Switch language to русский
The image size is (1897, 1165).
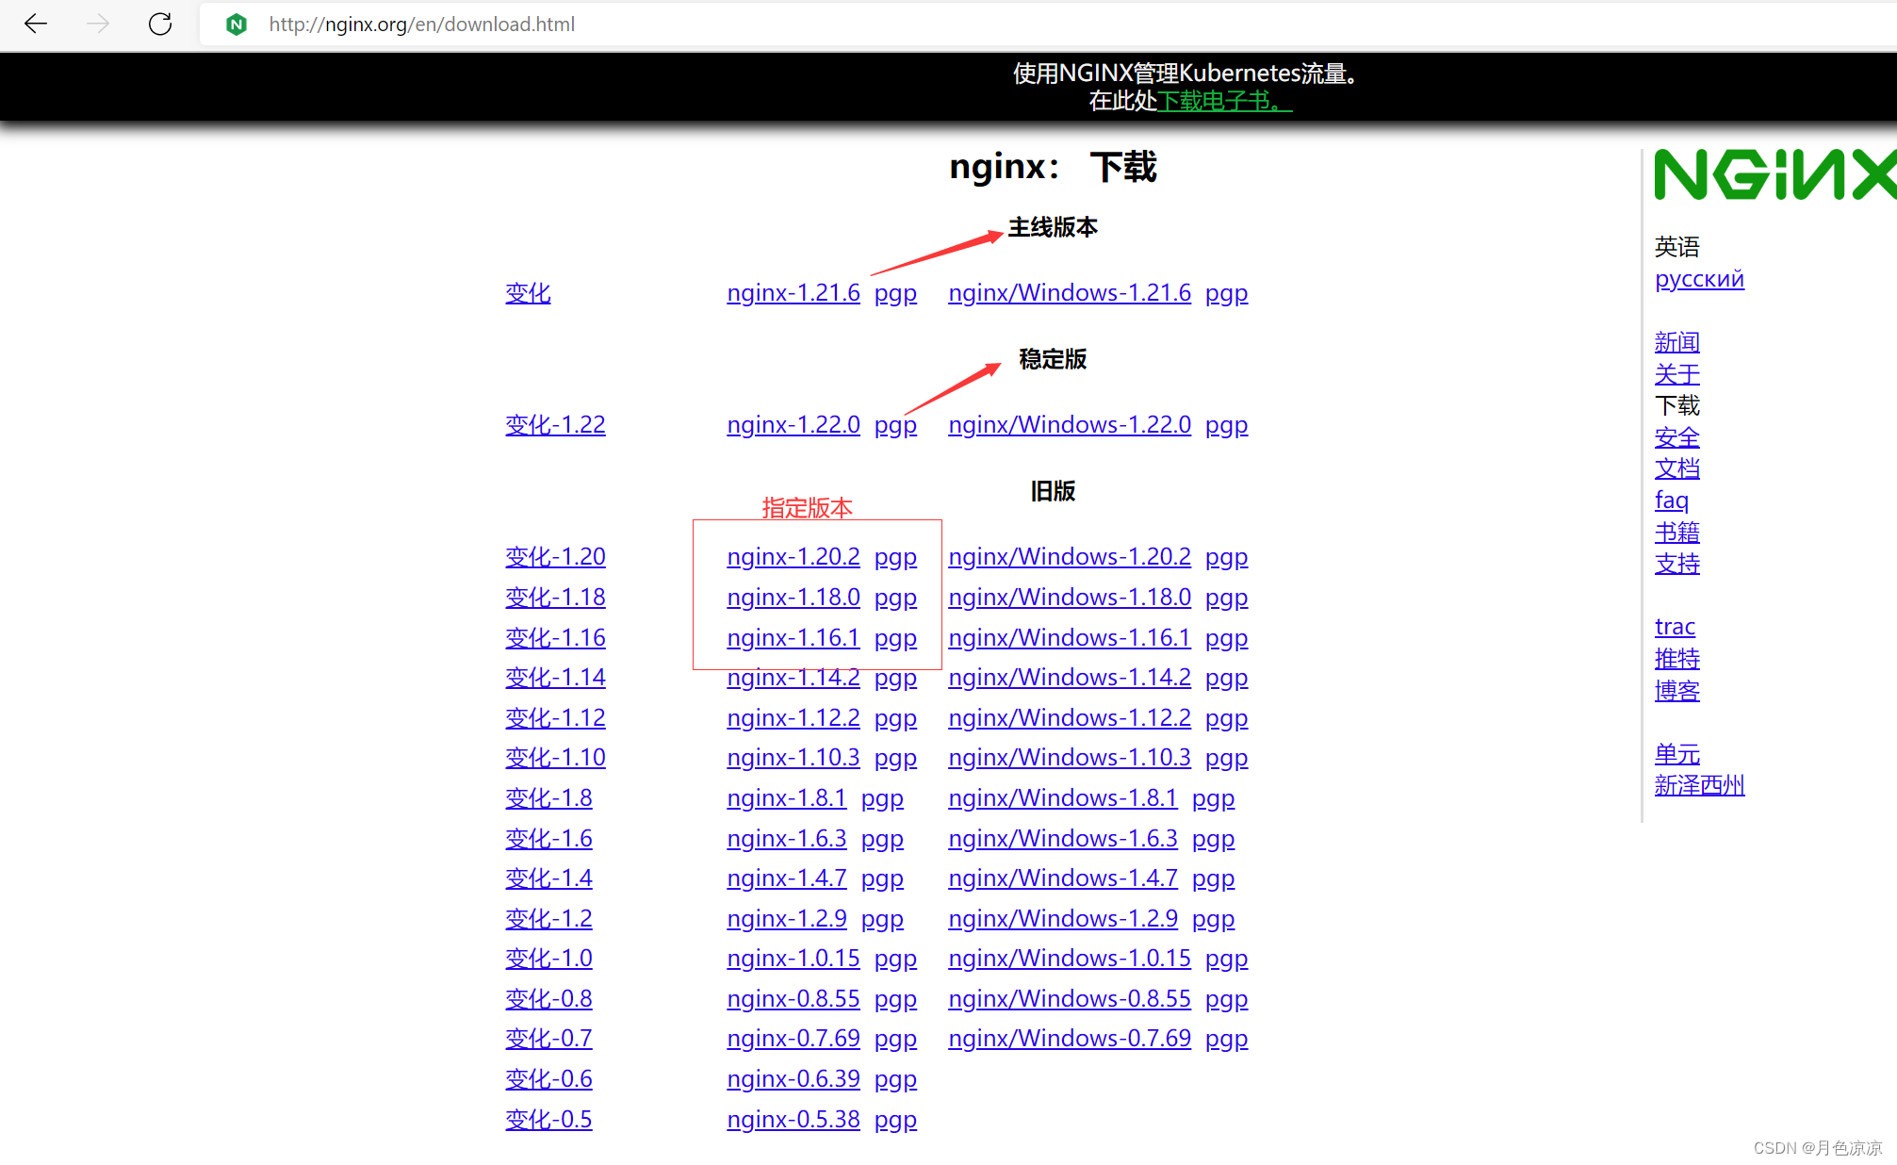point(1698,279)
